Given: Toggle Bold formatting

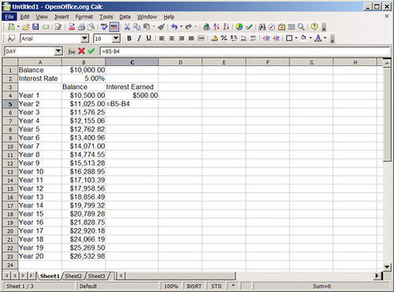Looking at the screenshot, I should [129, 39].
